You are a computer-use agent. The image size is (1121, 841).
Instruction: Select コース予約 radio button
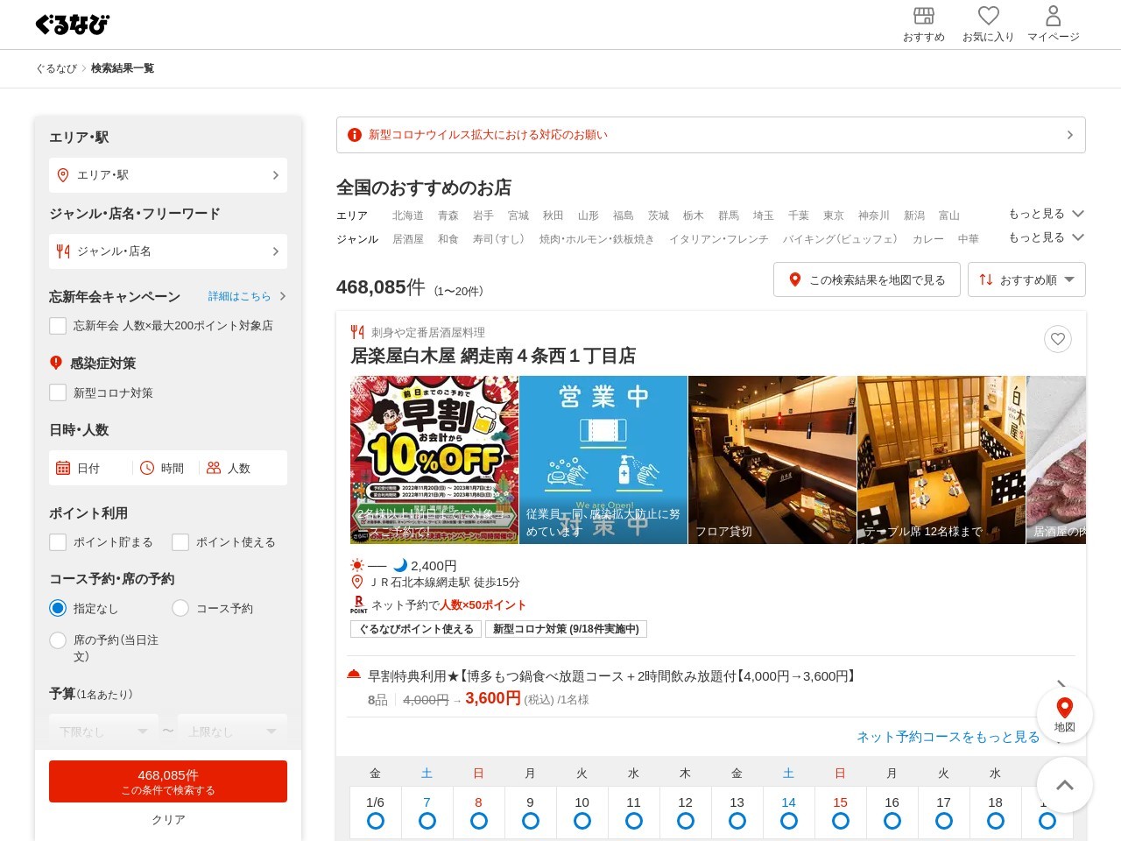tap(180, 608)
